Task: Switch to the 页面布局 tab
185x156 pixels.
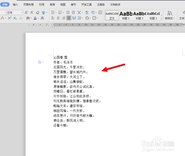Action: coord(28,4)
